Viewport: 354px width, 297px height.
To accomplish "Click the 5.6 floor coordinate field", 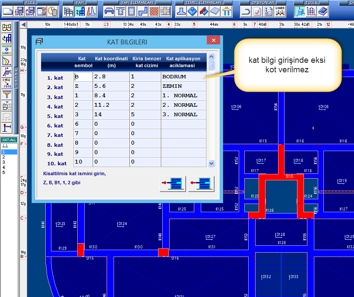I will [111, 87].
